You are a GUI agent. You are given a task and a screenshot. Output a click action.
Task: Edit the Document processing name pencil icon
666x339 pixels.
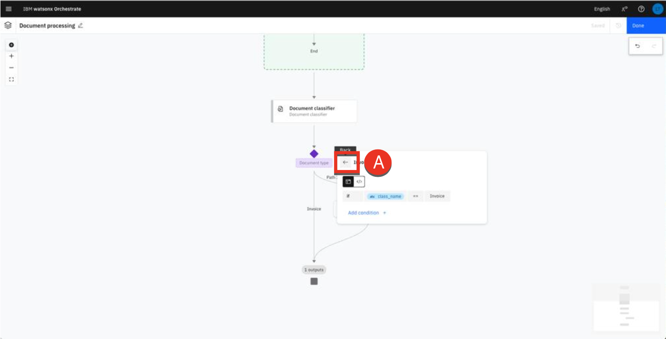coord(81,26)
